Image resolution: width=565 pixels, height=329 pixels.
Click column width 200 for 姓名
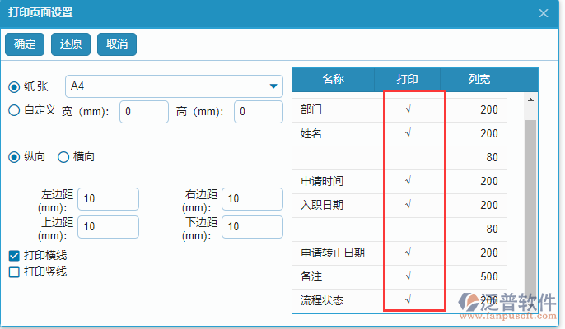pos(489,133)
